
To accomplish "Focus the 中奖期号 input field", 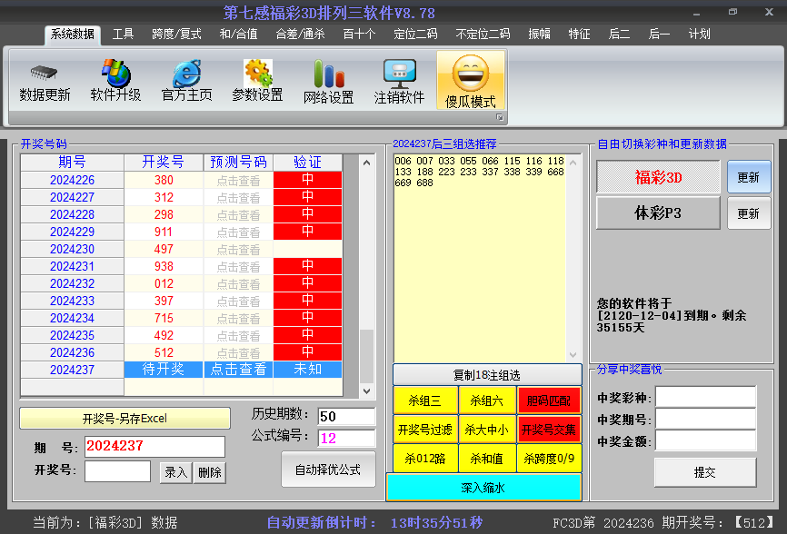I will tap(706, 419).
